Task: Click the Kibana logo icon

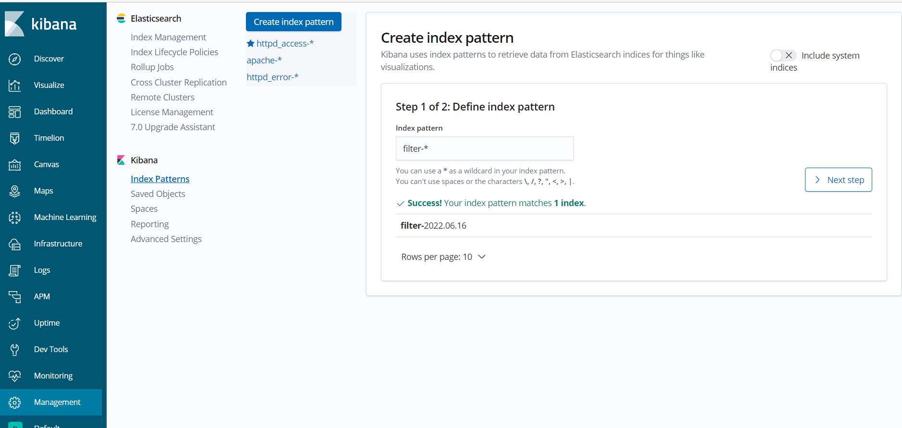Action: [x=14, y=24]
